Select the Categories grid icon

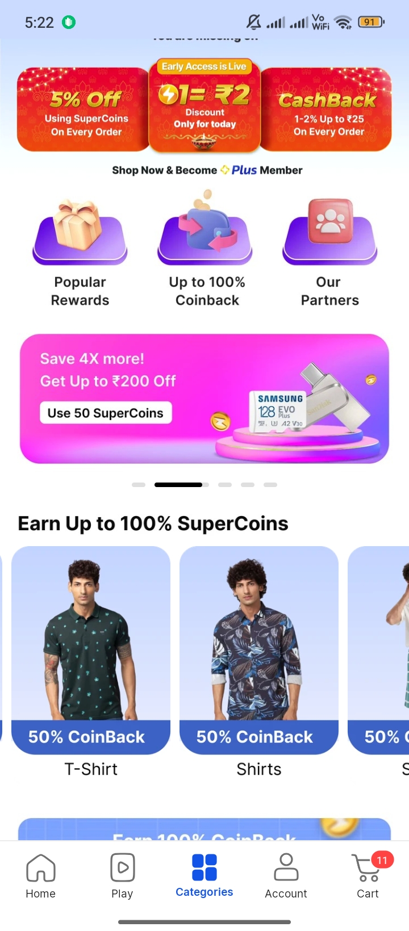pyautogui.click(x=204, y=867)
